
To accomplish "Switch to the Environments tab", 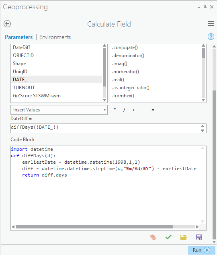I will click(x=55, y=37).
